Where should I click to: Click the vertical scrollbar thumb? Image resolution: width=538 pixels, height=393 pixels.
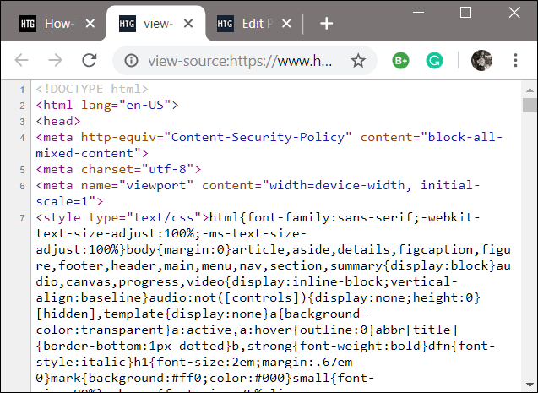click(530, 105)
